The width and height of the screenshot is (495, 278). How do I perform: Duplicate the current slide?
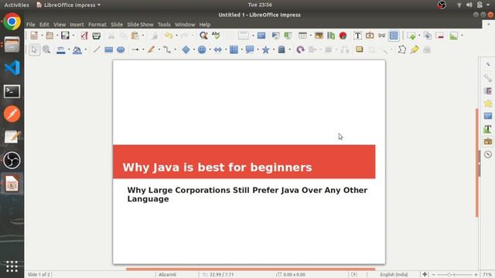[428, 36]
